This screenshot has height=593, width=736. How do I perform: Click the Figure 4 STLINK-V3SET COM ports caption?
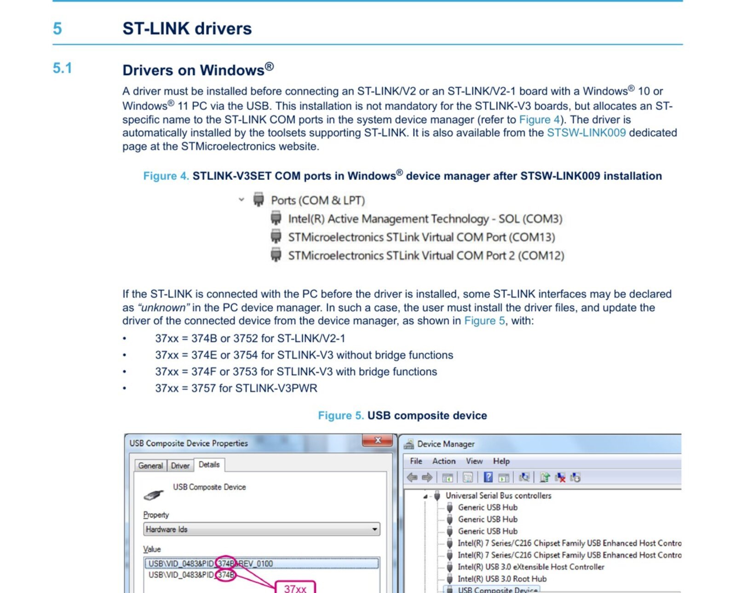pos(402,176)
